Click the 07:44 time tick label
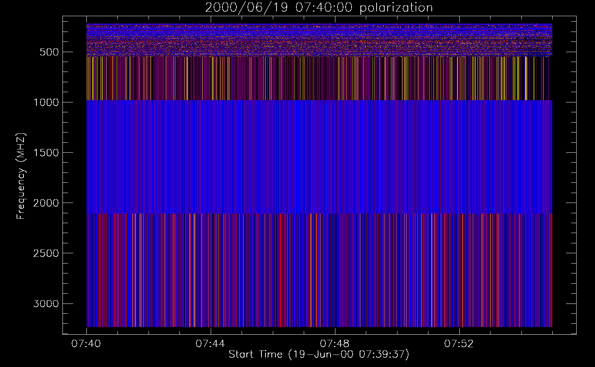The height and width of the screenshot is (367, 595). 210,344
